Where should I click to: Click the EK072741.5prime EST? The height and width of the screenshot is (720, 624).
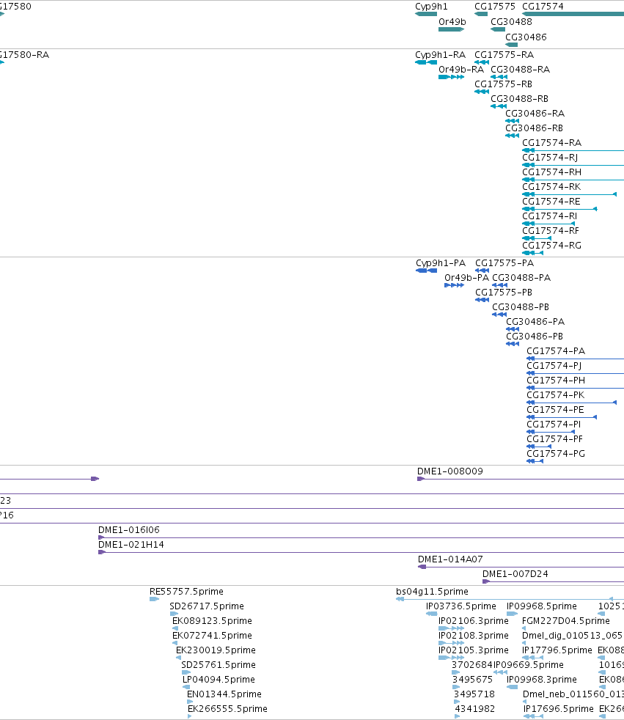[x=175, y=643]
